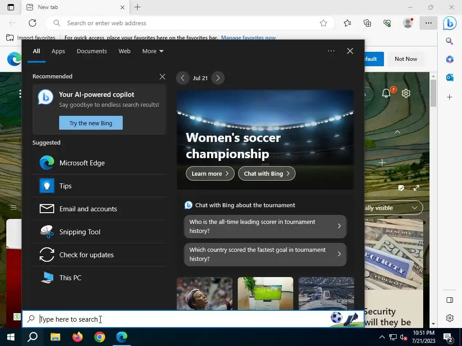Open Bing sidebar button in Edge
This screenshot has width=462, height=346.
[x=450, y=23]
